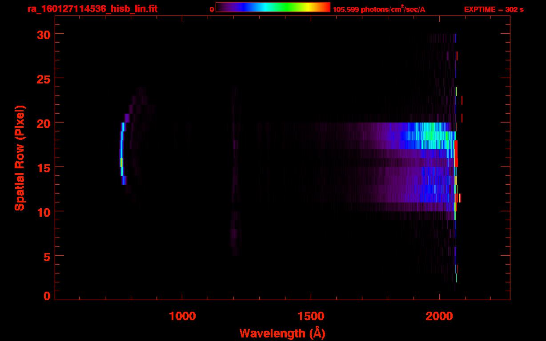Screen dimensions: 546x341
Task: Click the 1000 wavelength tick label
Action: 182,316
